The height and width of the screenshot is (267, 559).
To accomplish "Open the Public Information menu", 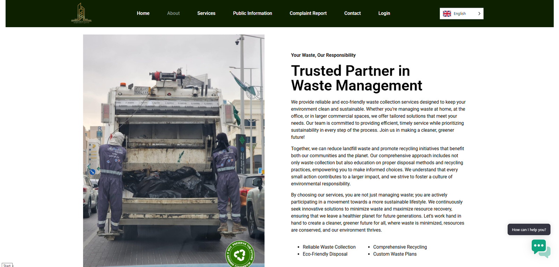I will tap(252, 13).
